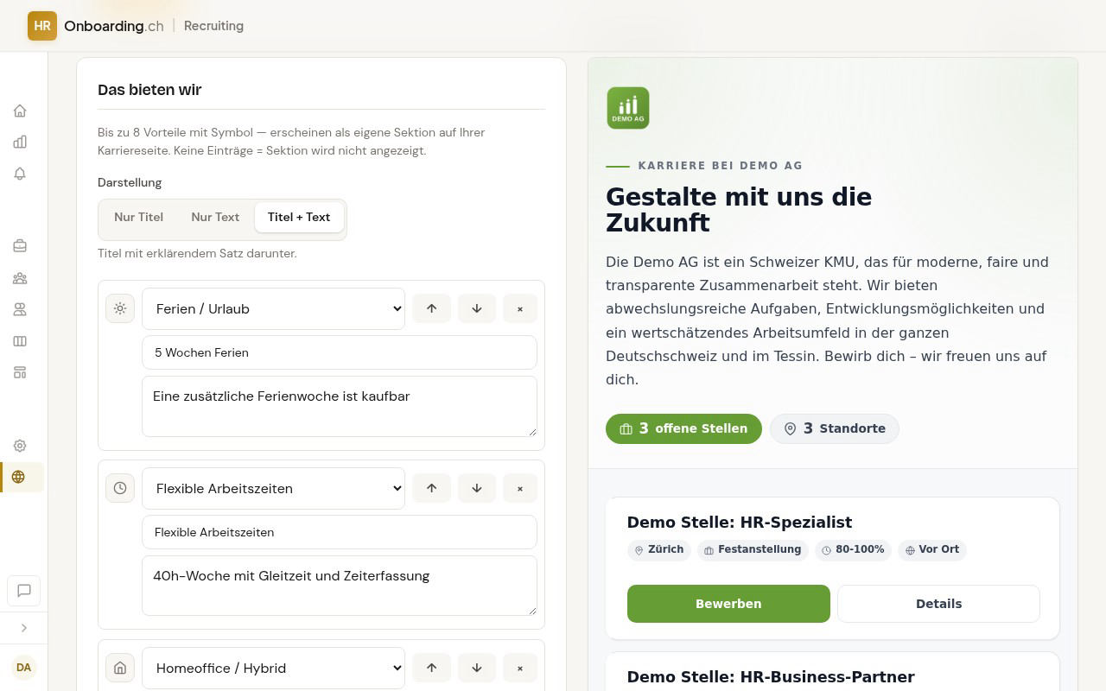This screenshot has height=691, width=1106.
Task: Open the layout template icon in sidebar
Action: click(20, 372)
